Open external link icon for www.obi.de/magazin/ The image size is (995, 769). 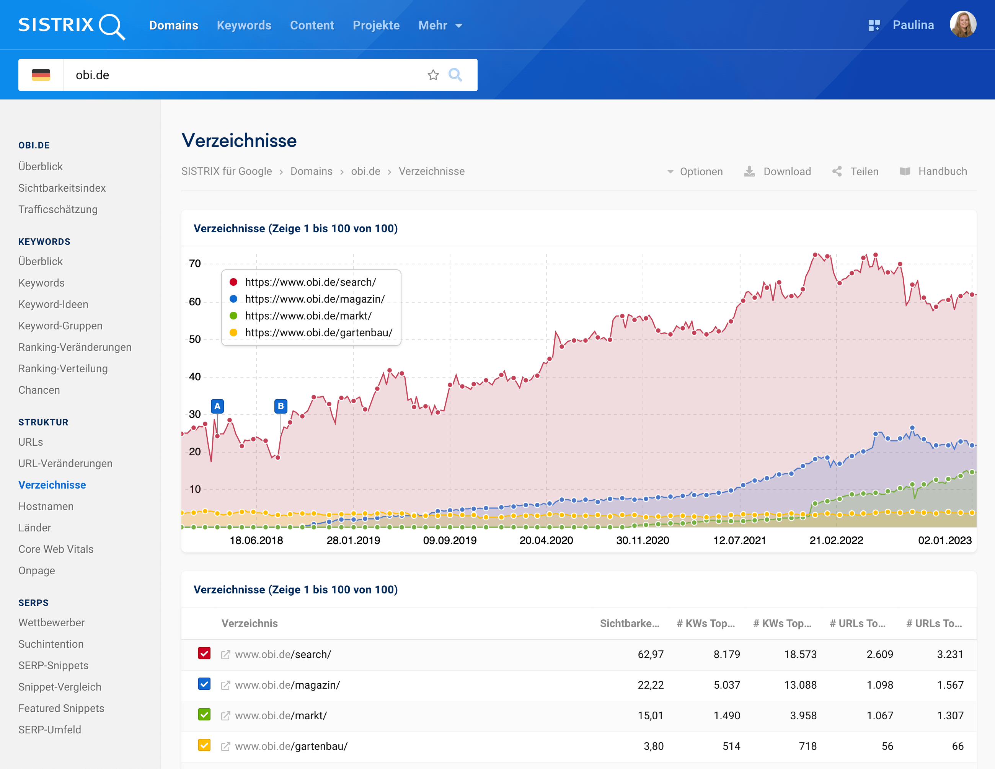(x=225, y=685)
